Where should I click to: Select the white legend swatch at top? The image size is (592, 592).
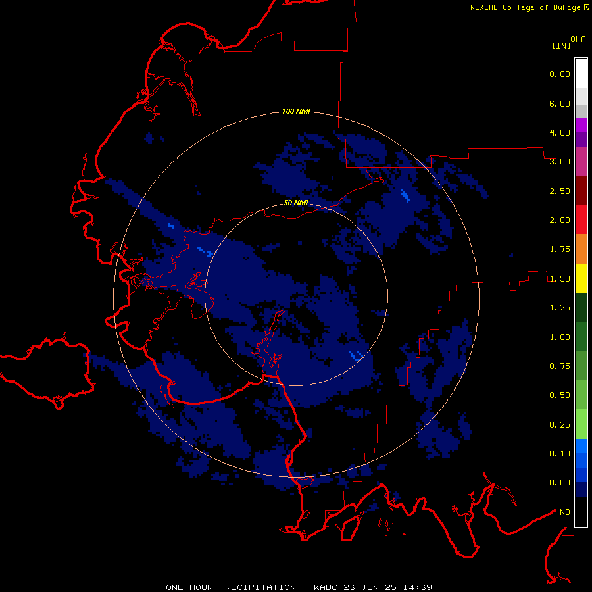[581, 74]
